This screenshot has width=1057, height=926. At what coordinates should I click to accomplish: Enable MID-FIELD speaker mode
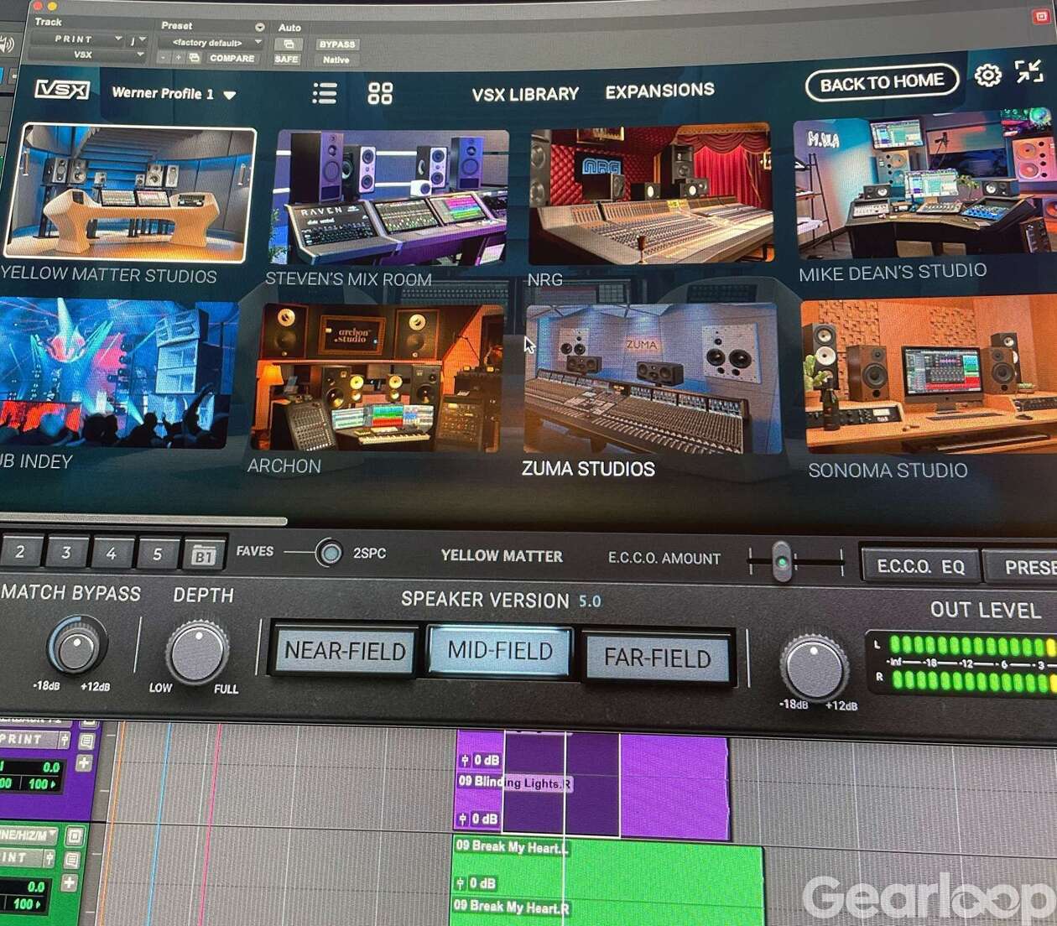(500, 651)
